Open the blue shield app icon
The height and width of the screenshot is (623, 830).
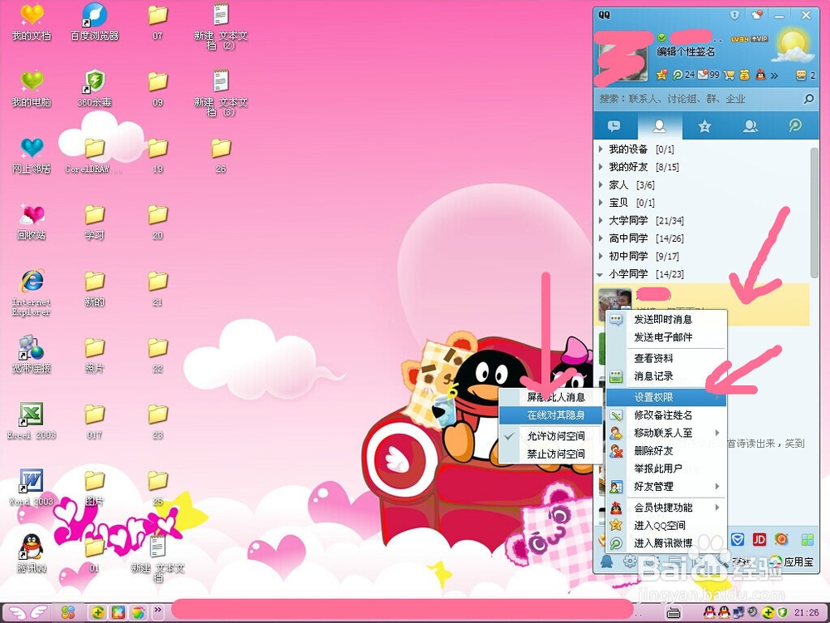737,540
